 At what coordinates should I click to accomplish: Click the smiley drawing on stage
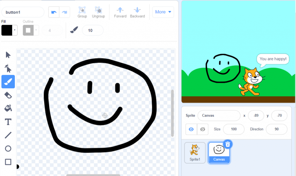223,68
